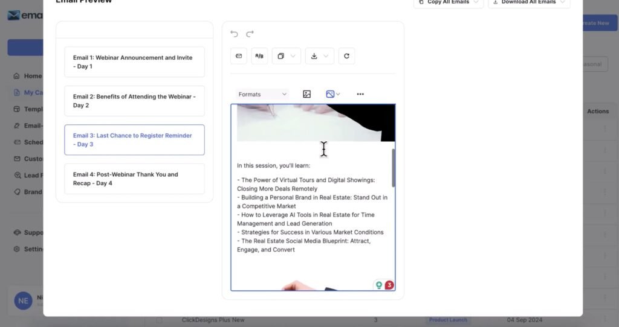Viewport: 619px width, 327px height.
Task: Click the header image in email body
Action: 316,123
